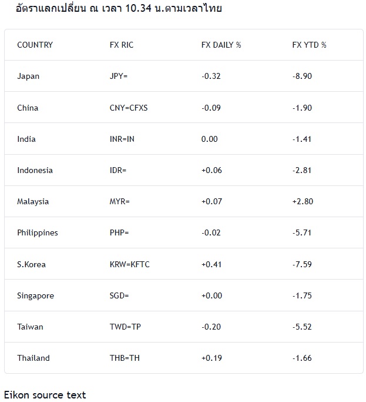
Task: Click S.Korea's +0.41 daily value
Action: point(211,264)
